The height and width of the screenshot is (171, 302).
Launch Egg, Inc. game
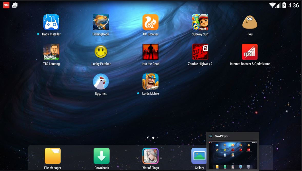pos(101,82)
